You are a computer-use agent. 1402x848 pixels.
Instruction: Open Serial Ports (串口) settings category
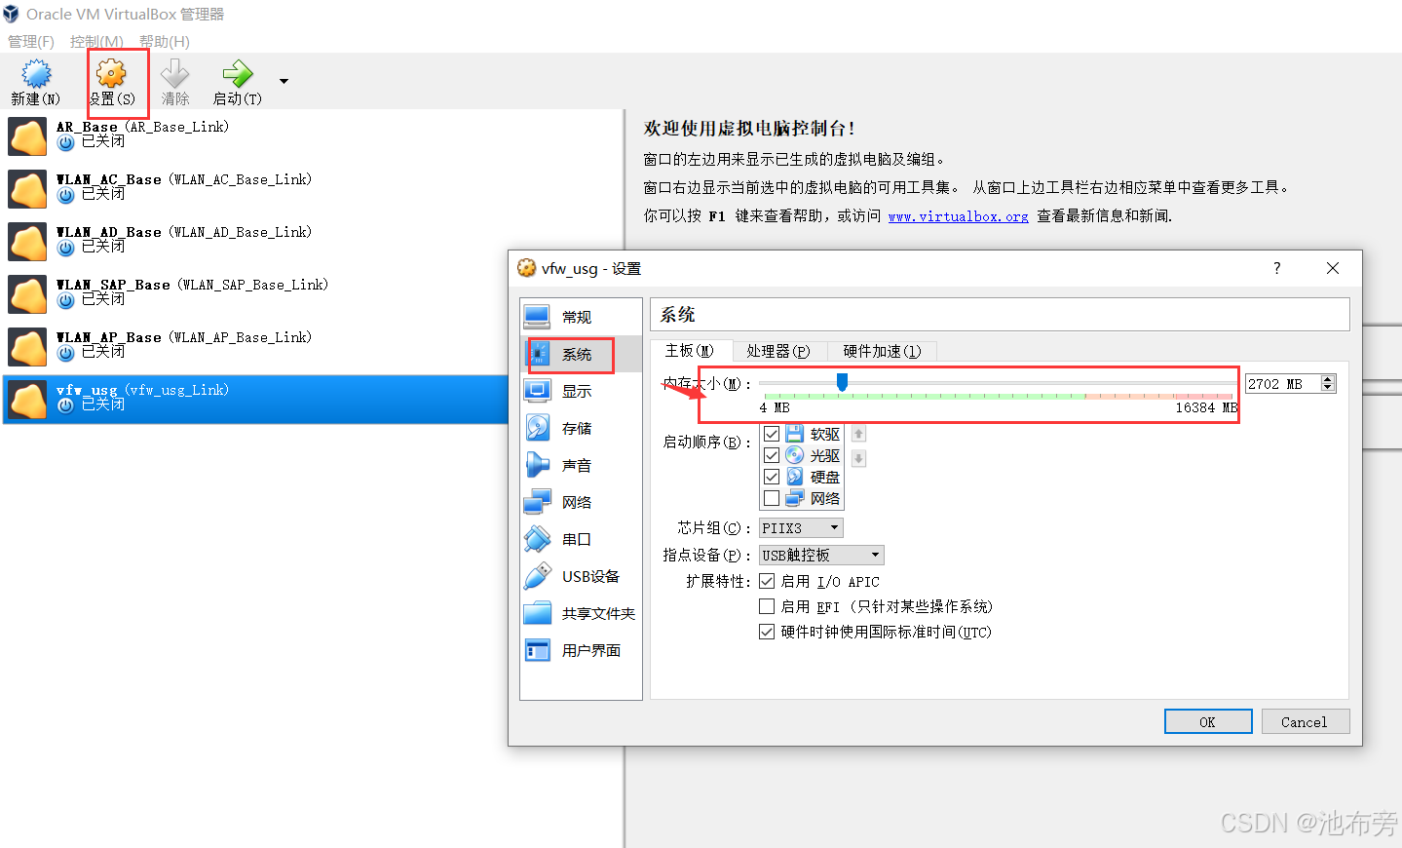[581, 539]
